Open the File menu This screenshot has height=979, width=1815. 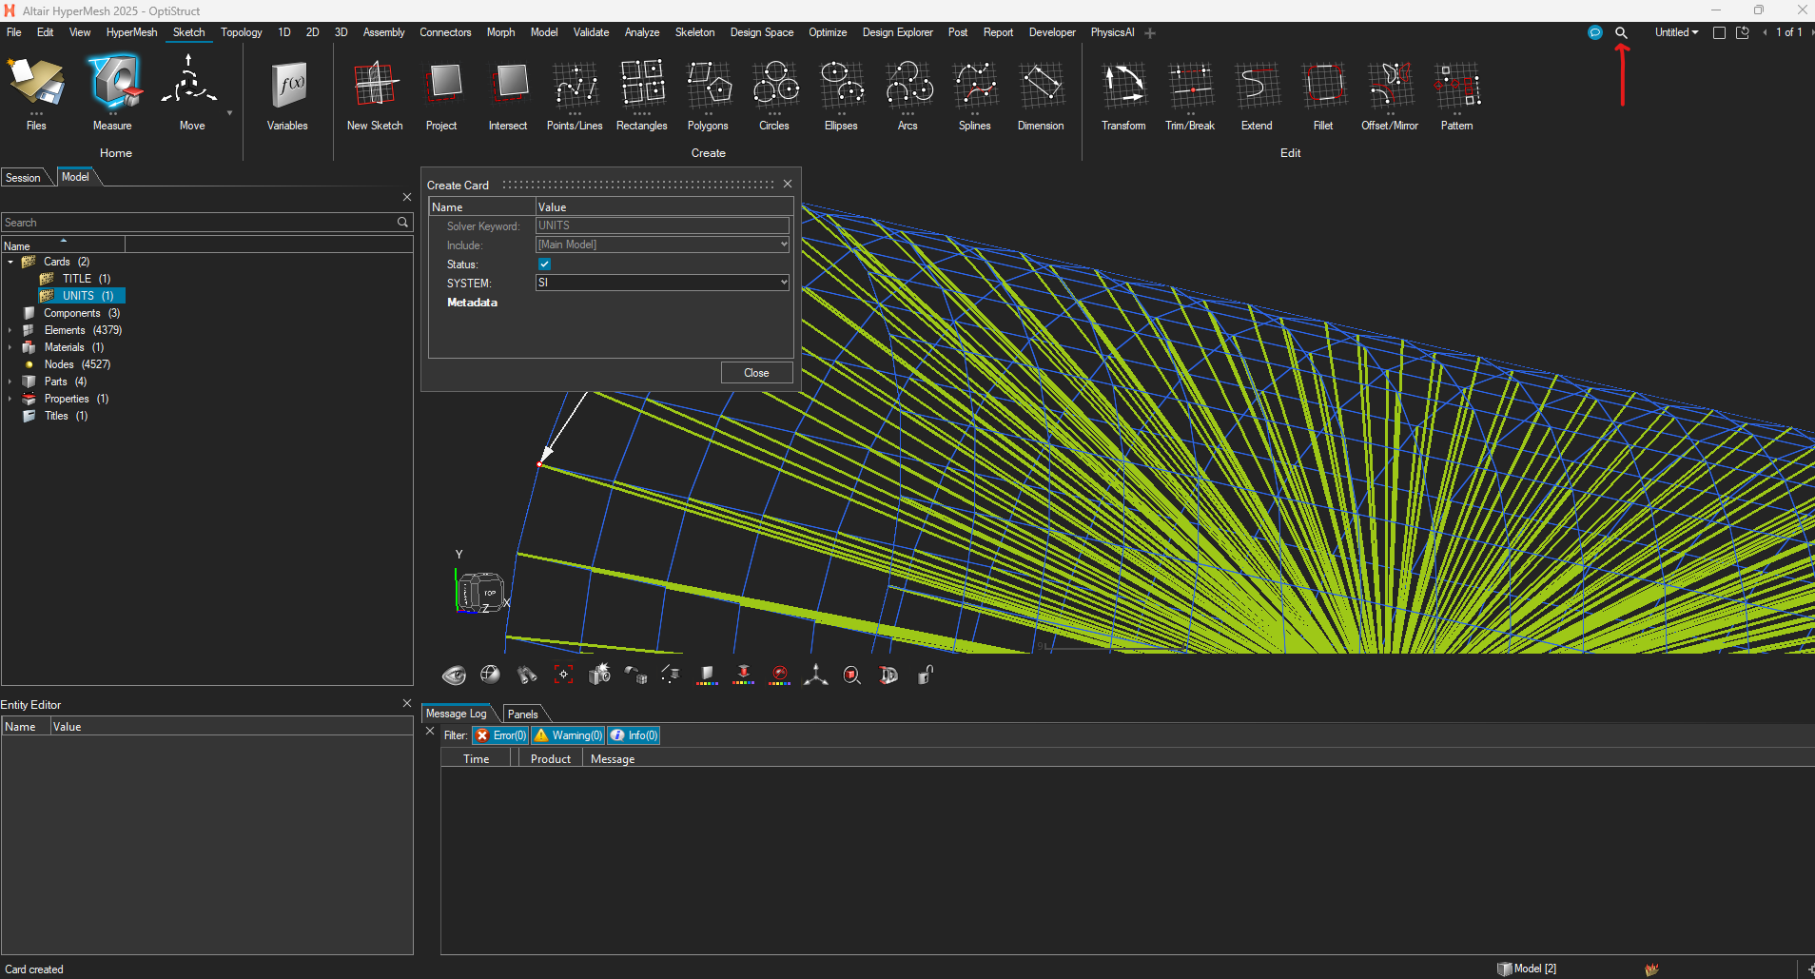pyautogui.click(x=14, y=32)
